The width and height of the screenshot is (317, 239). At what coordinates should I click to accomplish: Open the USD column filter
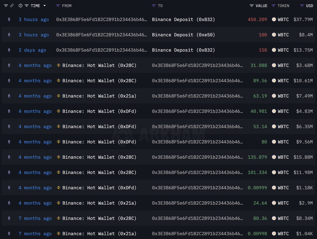pyautogui.click(x=302, y=6)
